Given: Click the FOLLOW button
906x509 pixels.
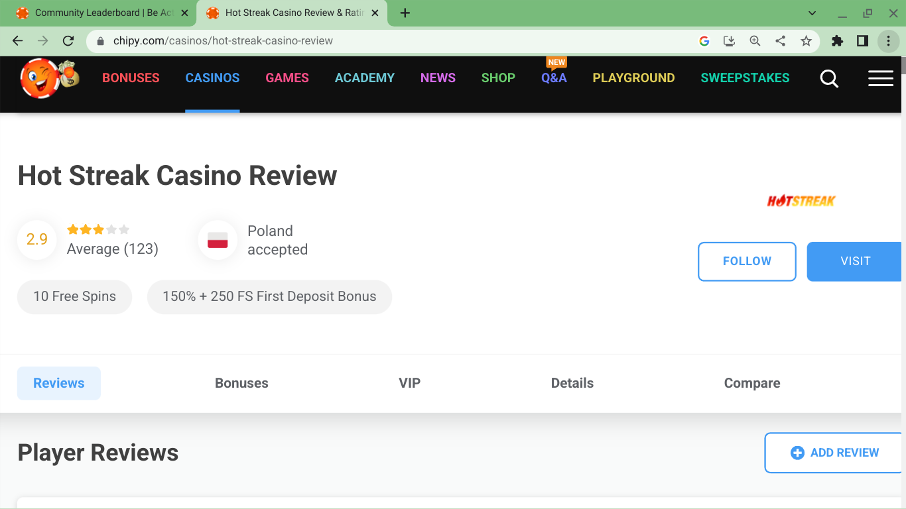Looking at the screenshot, I should coord(747,261).
